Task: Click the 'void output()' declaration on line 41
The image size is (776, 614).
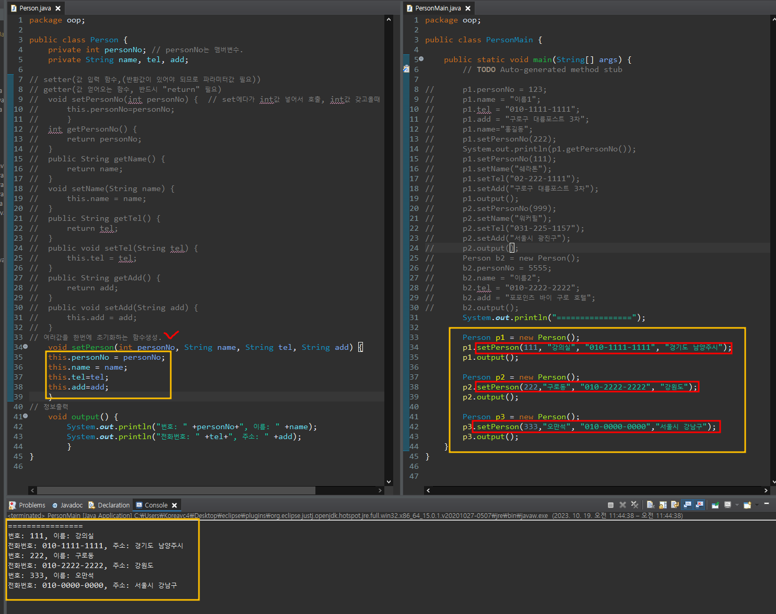Action: [83, 417]
